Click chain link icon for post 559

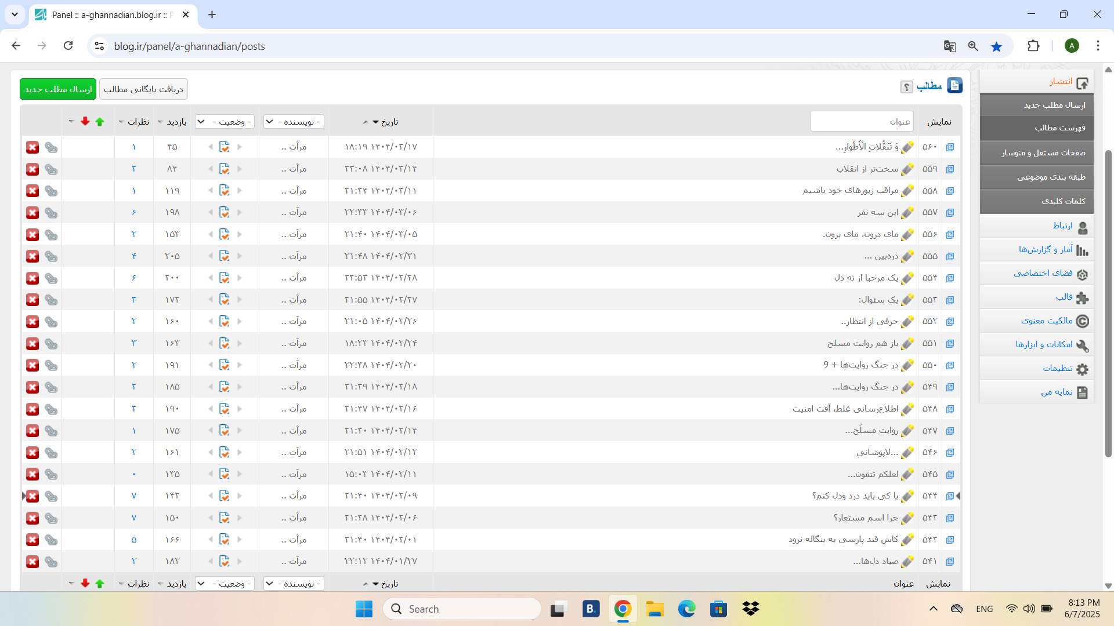(51, 169)
